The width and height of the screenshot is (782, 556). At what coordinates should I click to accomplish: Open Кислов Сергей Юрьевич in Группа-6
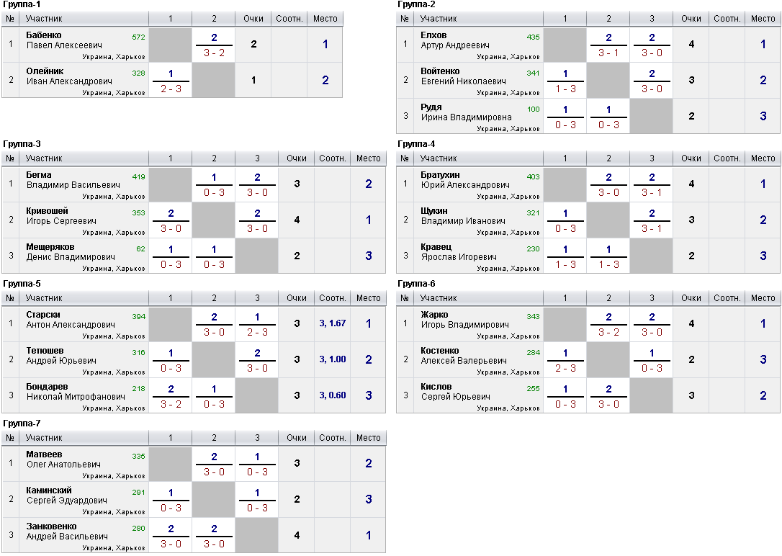coord(455,392)
